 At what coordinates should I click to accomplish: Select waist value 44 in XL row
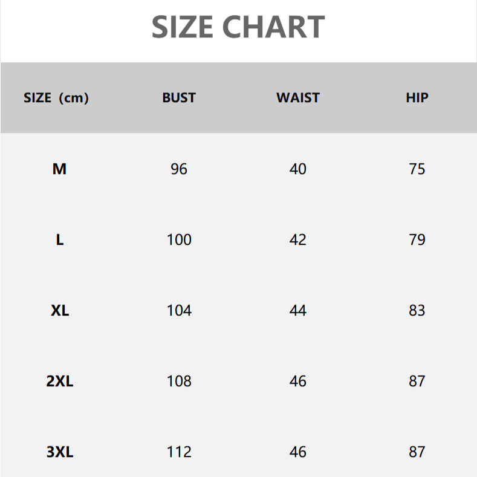[x=298, y=311]
